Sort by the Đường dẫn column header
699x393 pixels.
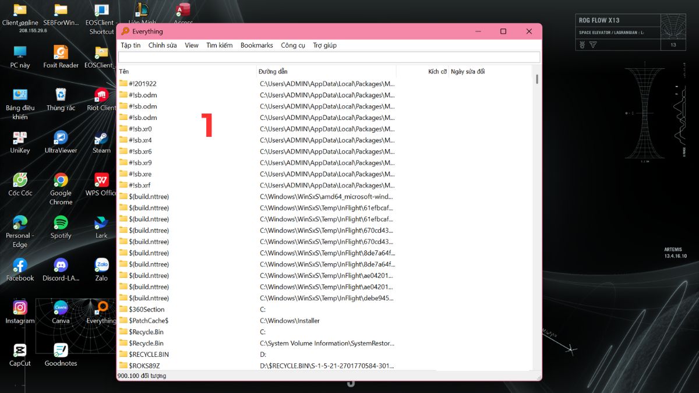tap(327, 72)
